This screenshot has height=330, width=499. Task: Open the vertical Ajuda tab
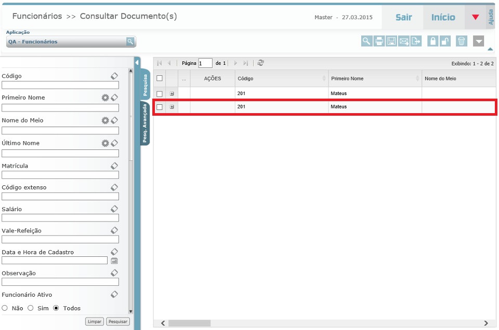tap(491, 17)
